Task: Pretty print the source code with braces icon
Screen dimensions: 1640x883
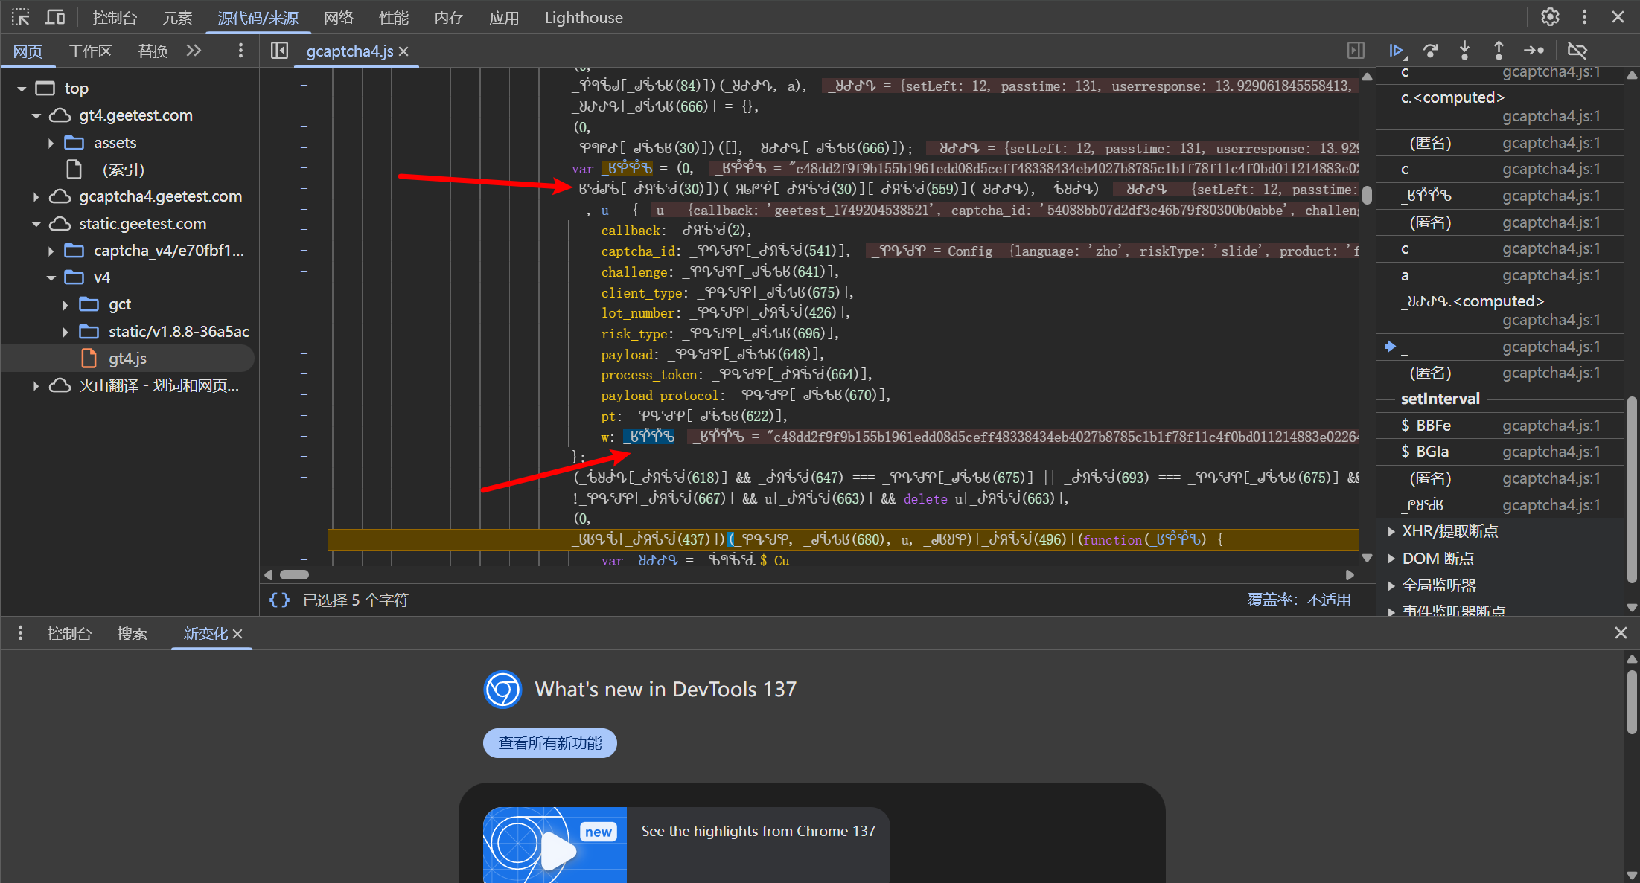Action: coord(279,600)
